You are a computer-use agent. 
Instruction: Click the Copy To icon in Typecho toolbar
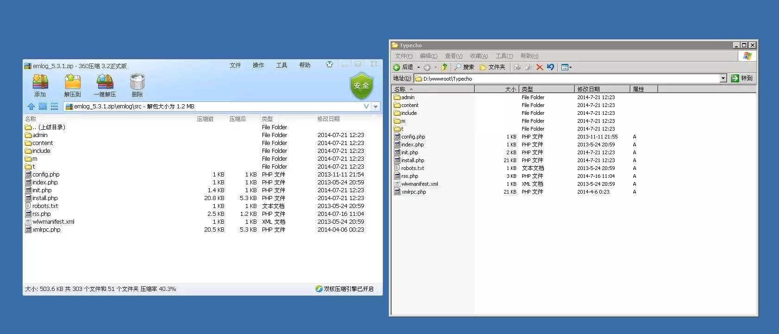tap(528, 67)
